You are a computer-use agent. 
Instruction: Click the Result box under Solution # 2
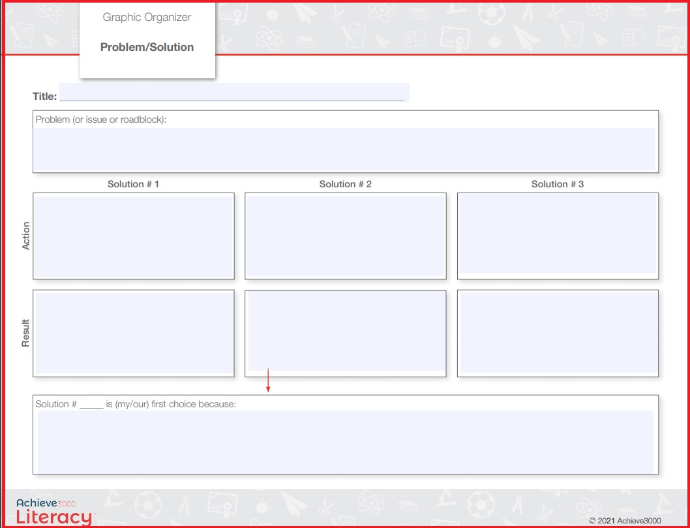(x=345, y=333)
